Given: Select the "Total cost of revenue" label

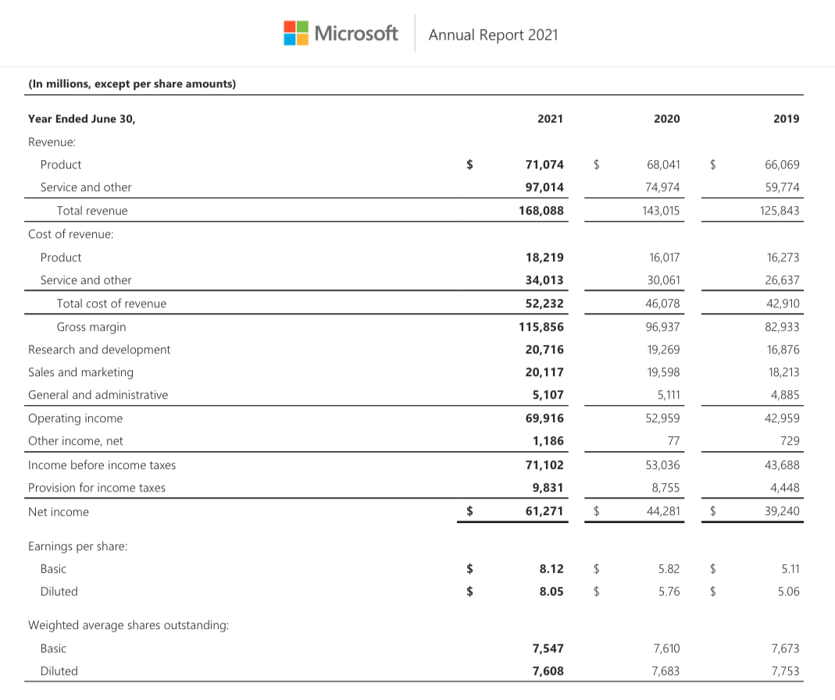Looking at the screenshot, I should point(111,304).
